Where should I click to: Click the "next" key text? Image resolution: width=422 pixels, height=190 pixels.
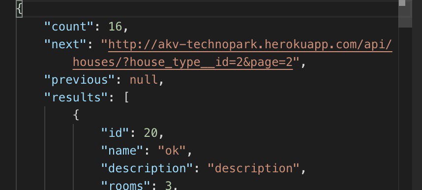point(65,45)
